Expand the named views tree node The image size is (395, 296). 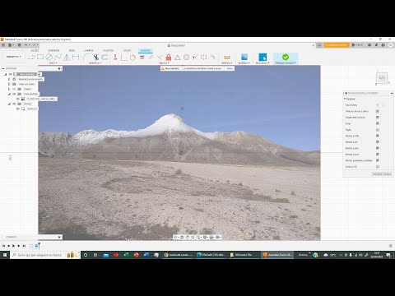click(x=9, y=84)
